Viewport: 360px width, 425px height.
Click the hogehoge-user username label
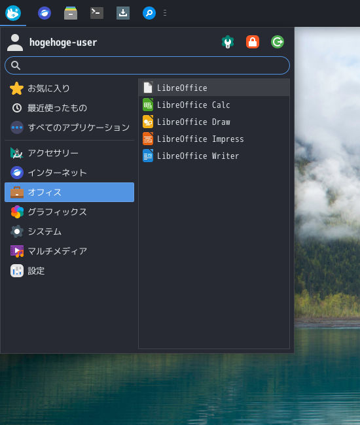(x=63, y=42)
